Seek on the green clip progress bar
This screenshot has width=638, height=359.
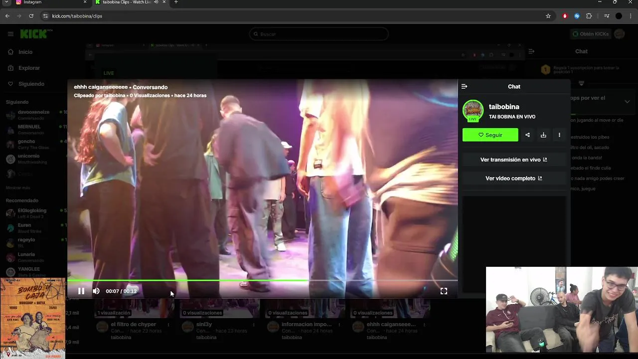point(263,280)
